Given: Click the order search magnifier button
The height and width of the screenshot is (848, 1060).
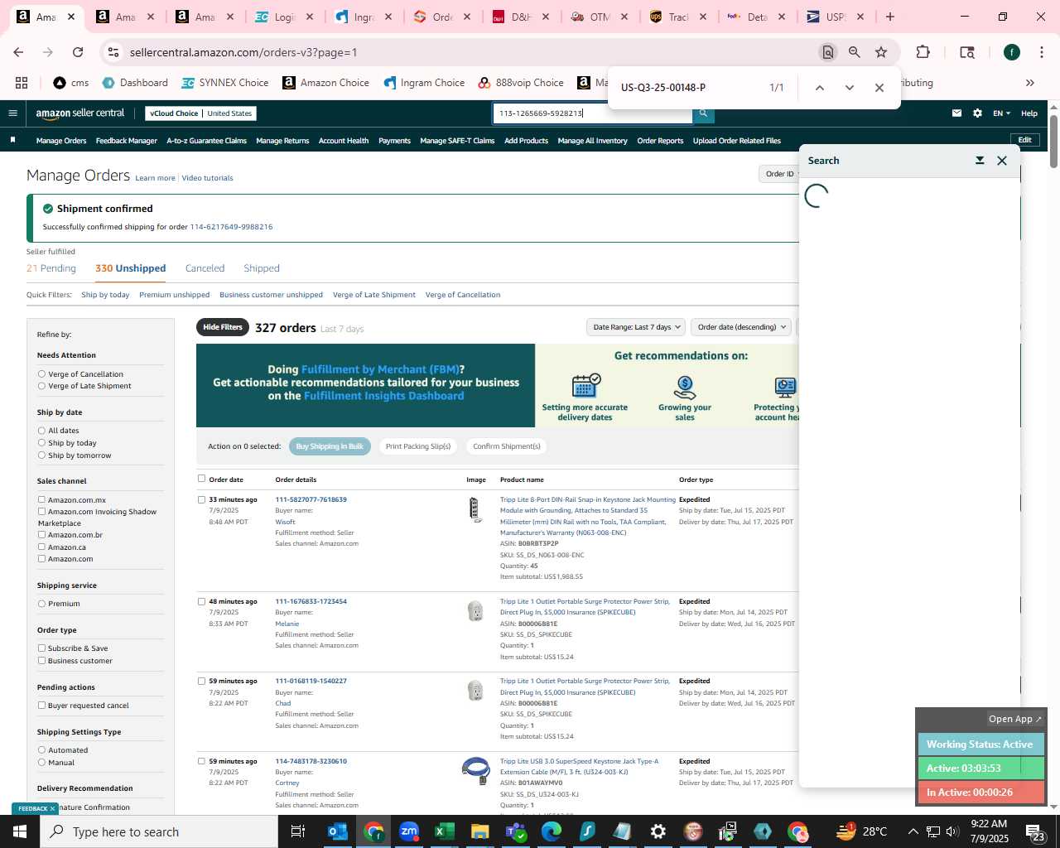Looking at the screenshot, I should coord(703,113).
